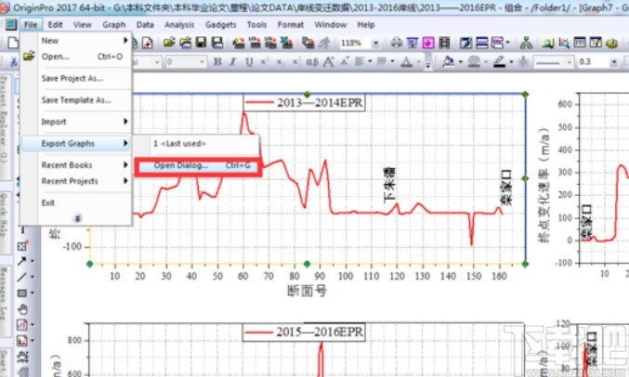The height and width of the screenshot is (377, 629).
Task: Open the Window menu
Action: click(330, 25)
